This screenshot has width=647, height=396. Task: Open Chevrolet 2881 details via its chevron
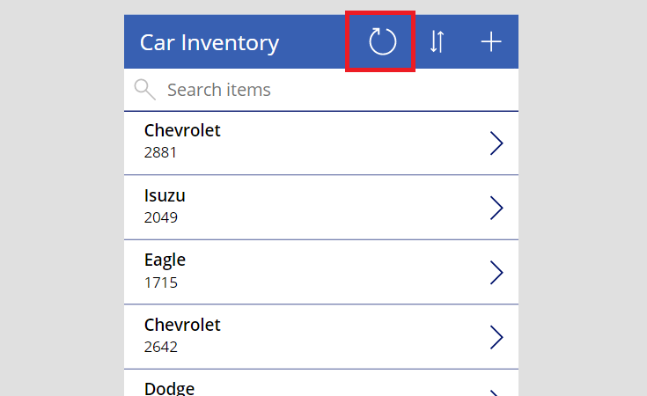pyautogui.click(x=496, y=143)
